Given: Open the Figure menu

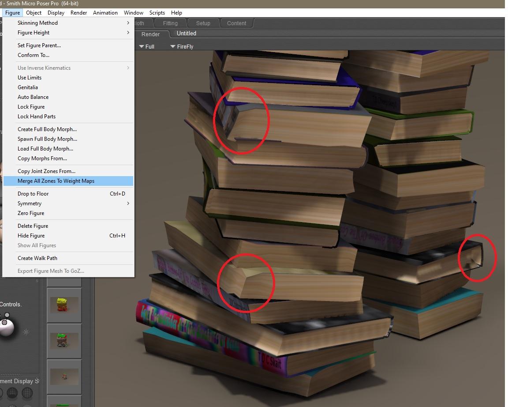Looking at the screenshot, I should pos(13,13).
